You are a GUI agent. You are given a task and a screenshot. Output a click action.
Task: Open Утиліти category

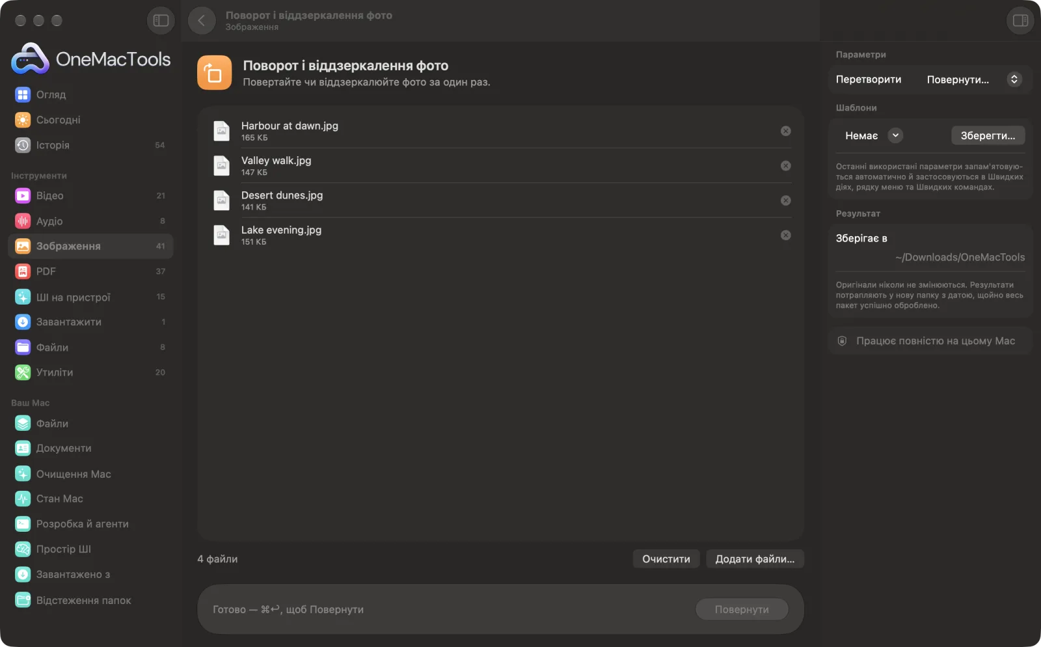pos(90,372)
